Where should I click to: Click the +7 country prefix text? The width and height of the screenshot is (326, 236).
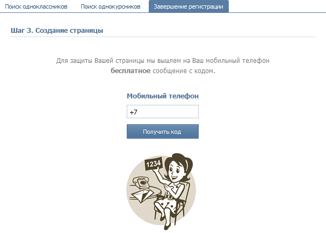pos(133,112)
